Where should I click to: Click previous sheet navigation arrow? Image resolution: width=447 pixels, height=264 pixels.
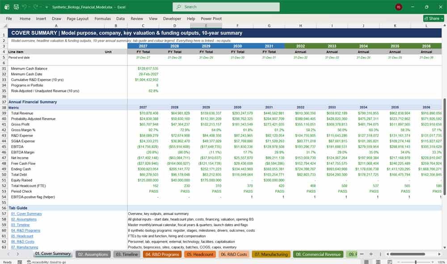tap(8, 254)
